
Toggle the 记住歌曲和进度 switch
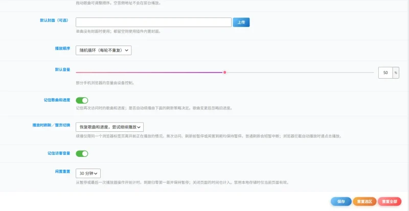coord(82,101)
